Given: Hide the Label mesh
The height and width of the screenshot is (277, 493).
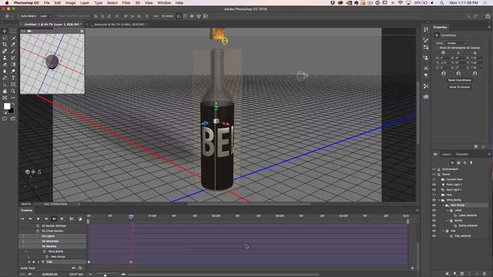Looking at the screenshot, I should click(434, 211).
